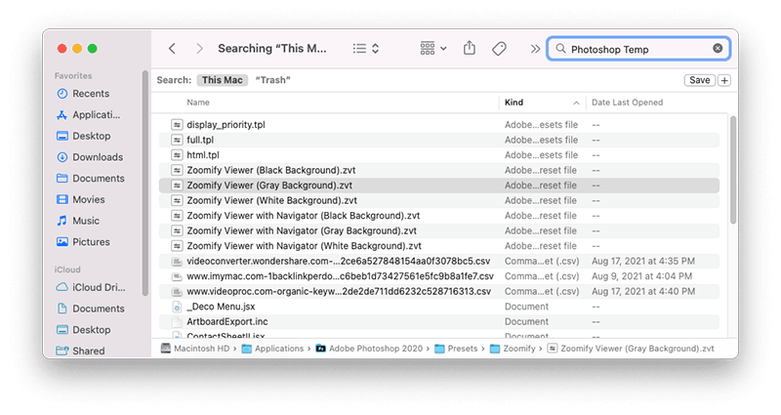781x415 pixels.
Task: Select _Deco Menu.jsx file
Action: 439,307
